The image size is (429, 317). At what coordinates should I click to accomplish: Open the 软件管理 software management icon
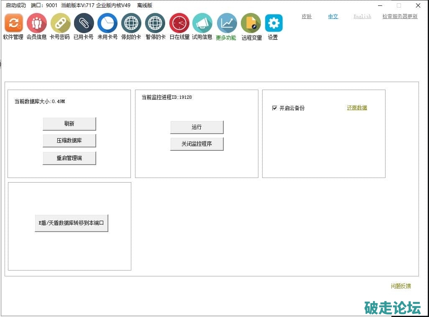click(13, 23)
